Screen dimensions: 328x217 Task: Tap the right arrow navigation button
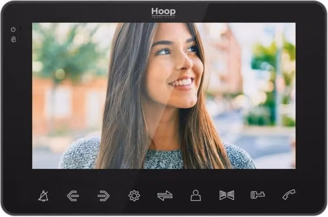point(104,196)
